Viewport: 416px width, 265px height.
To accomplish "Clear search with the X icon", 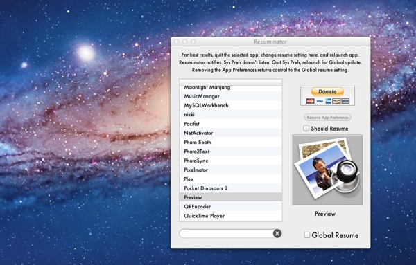I will pyautogui.click(x=277, y=233).
